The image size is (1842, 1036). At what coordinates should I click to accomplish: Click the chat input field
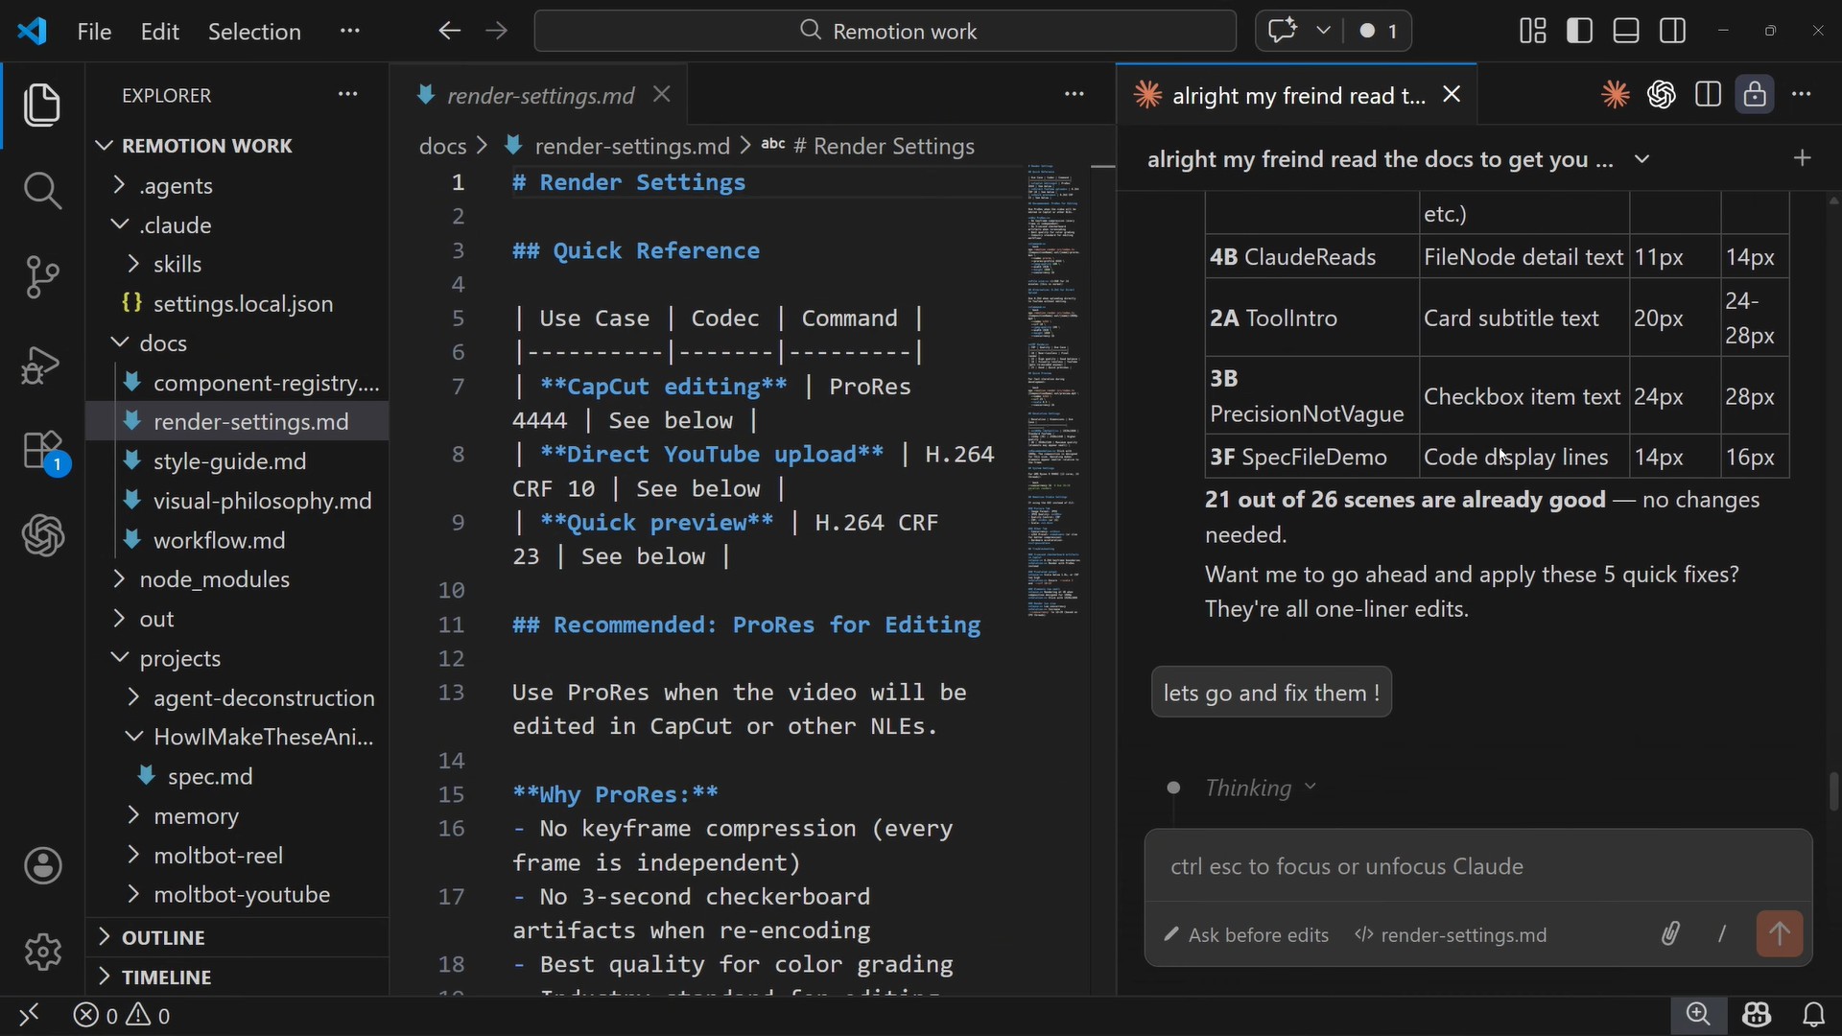point(1477,866)
